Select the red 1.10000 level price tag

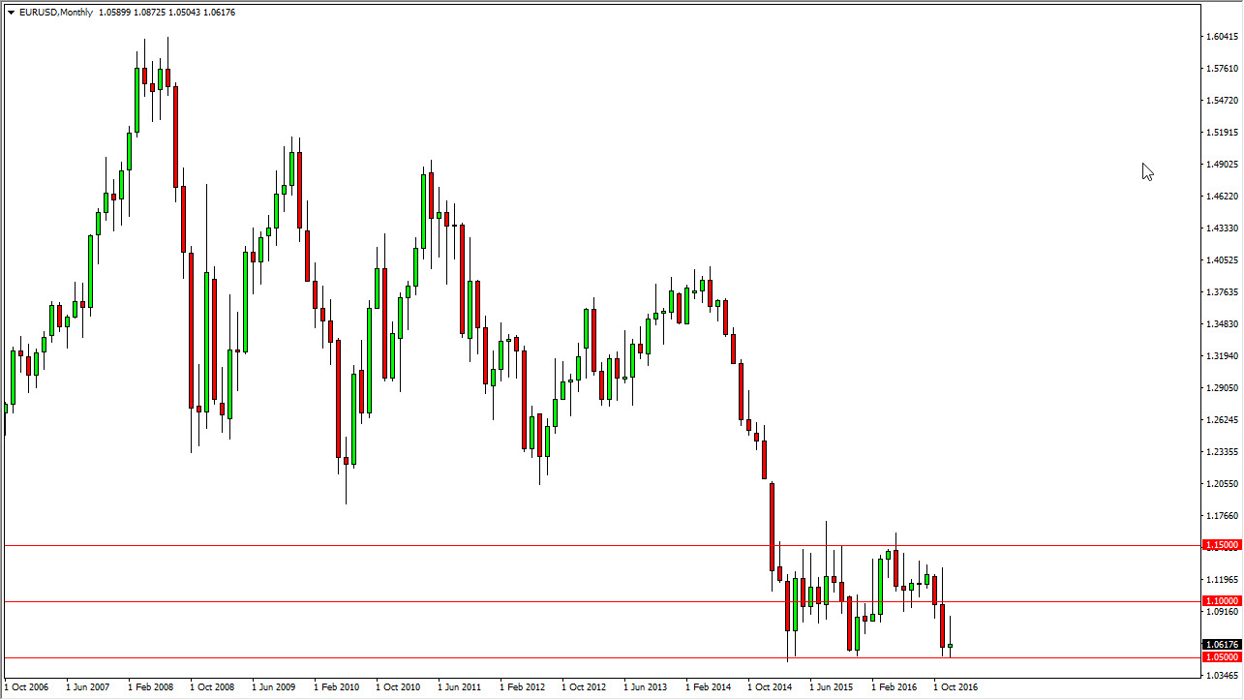(x=1220, y=601)
